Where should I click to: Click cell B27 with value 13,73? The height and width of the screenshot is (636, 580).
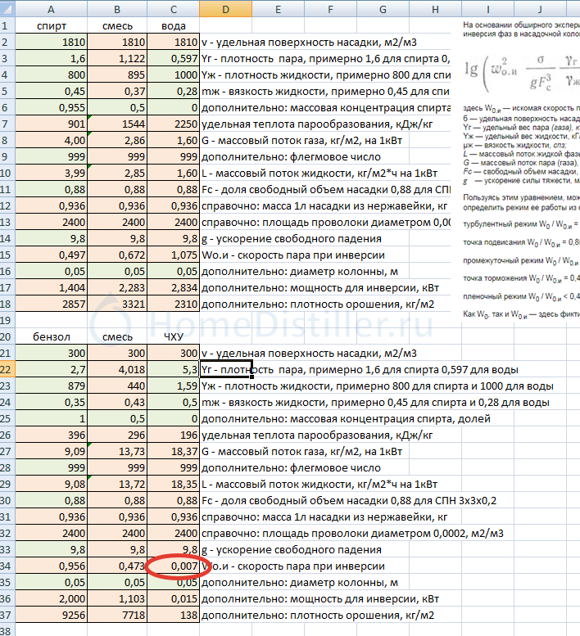(117, 451)
